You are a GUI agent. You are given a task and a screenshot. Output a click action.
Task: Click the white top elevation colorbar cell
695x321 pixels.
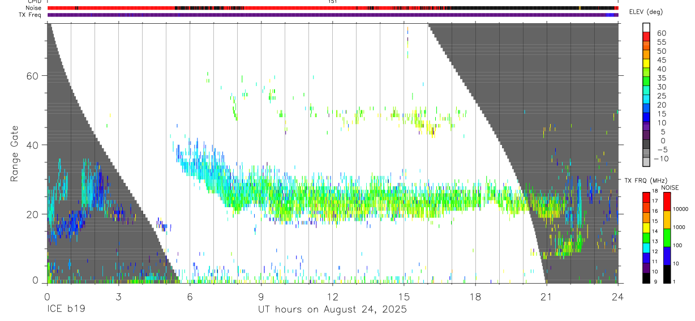pos(646,28)
